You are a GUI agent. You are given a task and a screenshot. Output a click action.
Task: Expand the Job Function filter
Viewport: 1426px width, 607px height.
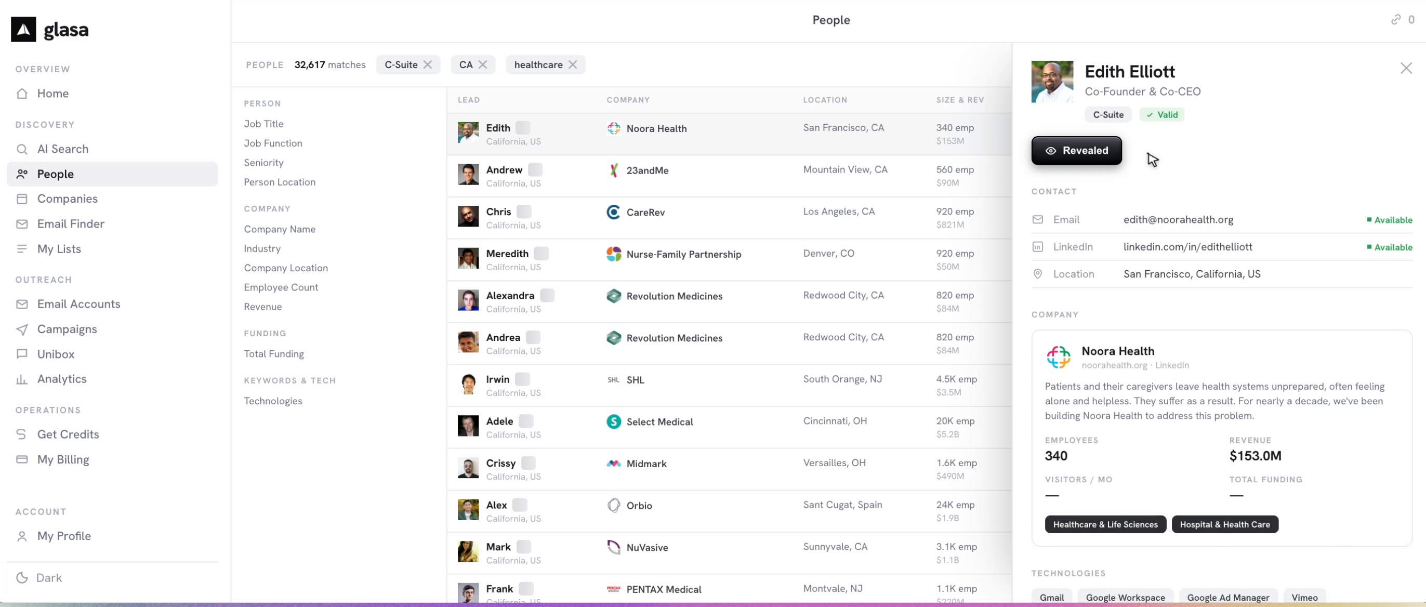[273, 143]
